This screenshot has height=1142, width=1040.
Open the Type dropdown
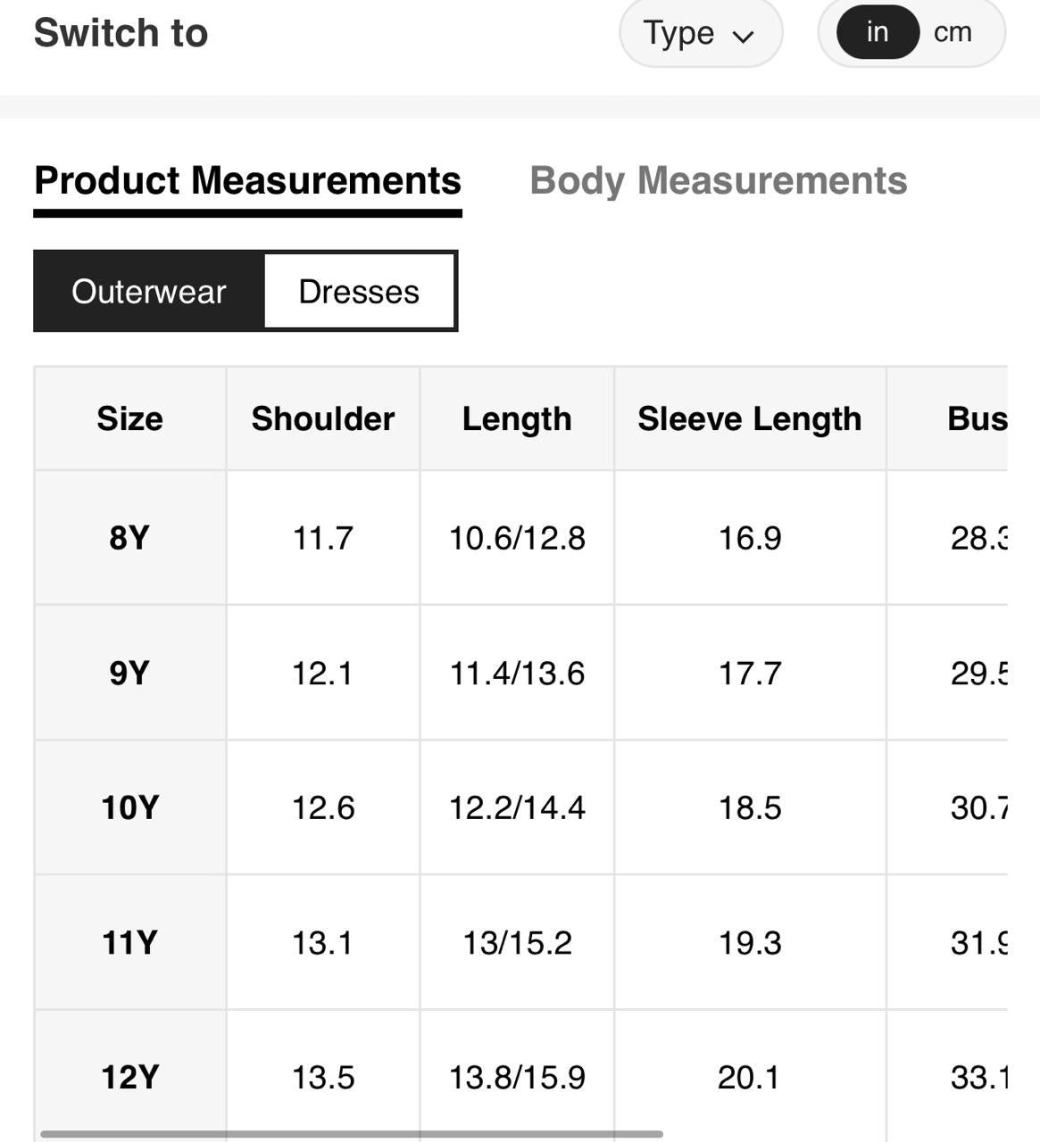[x=699, y=34]
